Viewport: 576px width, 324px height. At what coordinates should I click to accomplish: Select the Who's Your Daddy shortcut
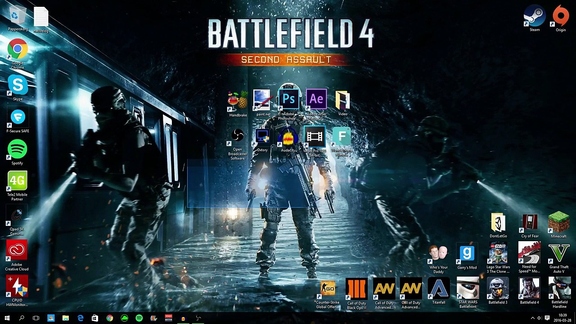pos(438,259)
